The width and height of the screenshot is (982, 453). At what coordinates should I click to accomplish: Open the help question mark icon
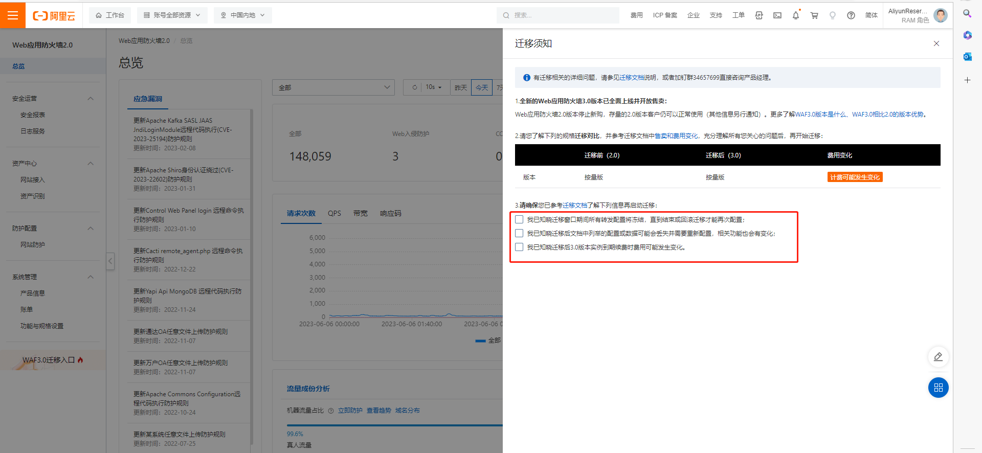[x=851, y=15]
